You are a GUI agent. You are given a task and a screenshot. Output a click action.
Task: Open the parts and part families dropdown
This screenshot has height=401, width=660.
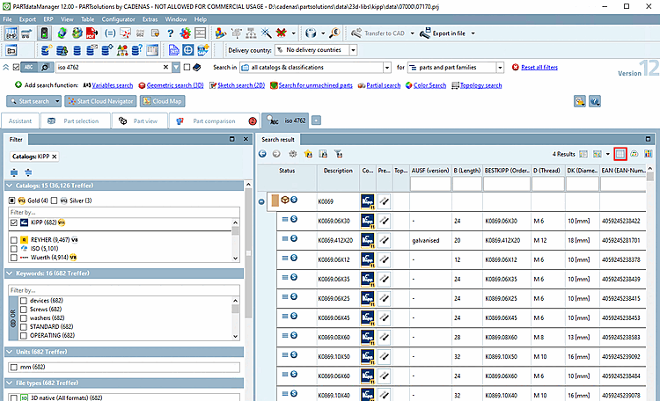500,68
